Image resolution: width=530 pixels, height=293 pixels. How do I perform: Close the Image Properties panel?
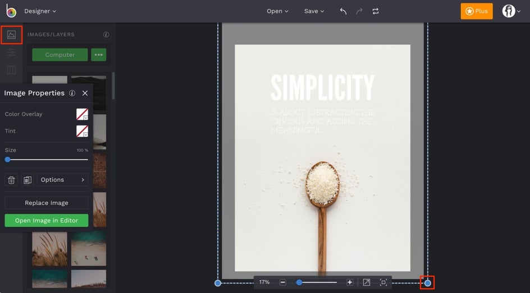(85, 93)
